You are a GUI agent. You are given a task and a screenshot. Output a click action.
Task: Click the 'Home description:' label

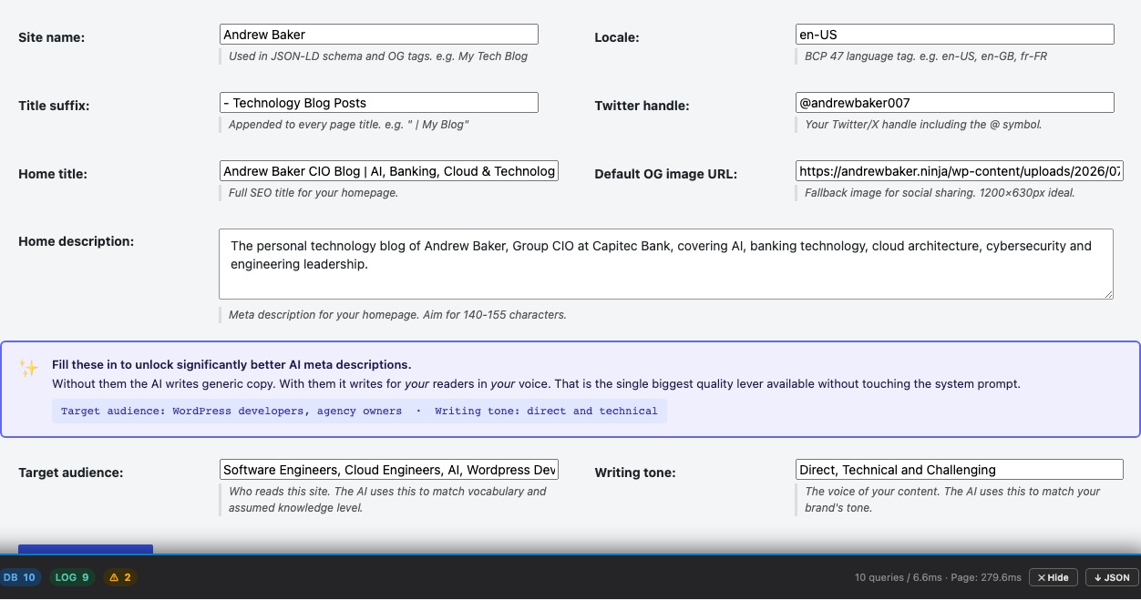(x=76, y=241)
